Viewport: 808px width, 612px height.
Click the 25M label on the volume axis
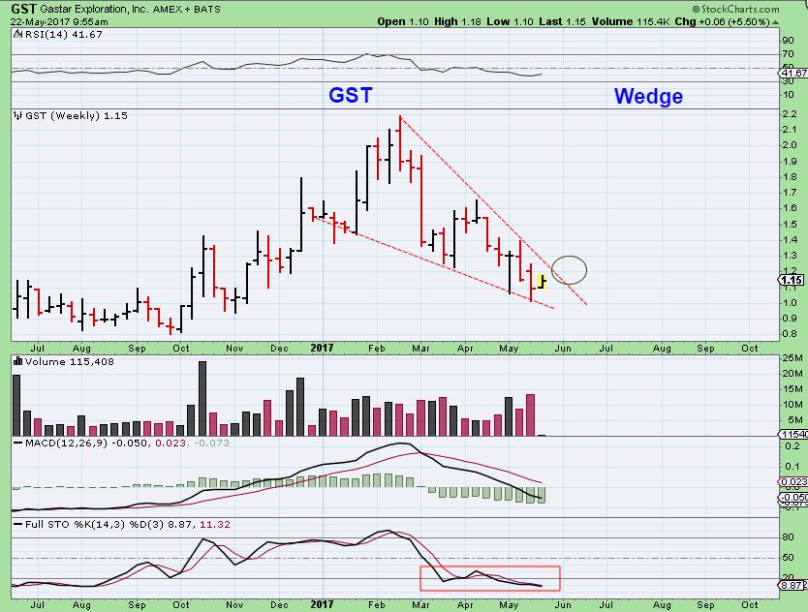pyautogui.click(x=792, y=358)
